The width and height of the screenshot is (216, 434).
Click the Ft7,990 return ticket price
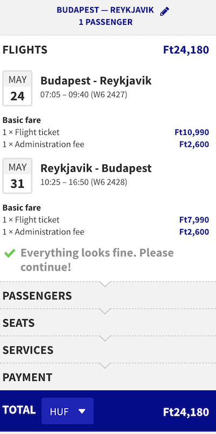pos(194,220)
